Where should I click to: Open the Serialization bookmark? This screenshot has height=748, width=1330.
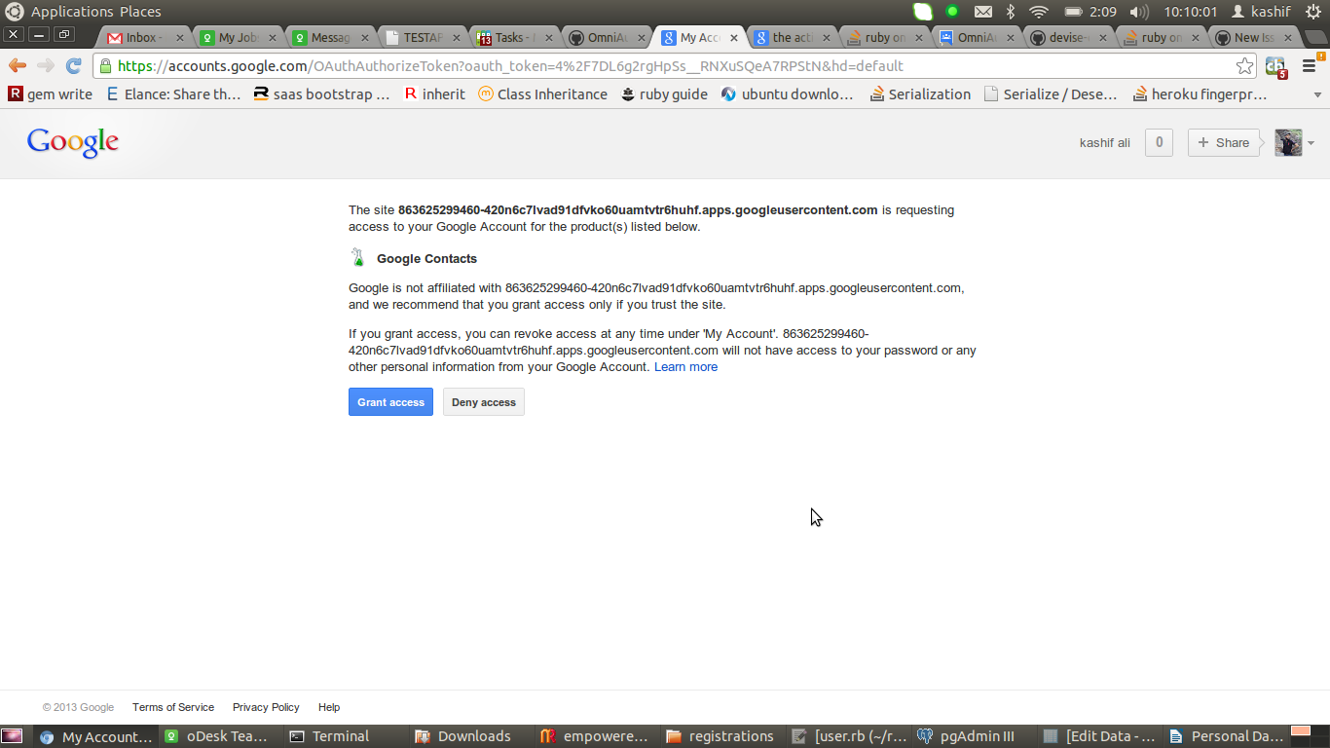[920, 94]
